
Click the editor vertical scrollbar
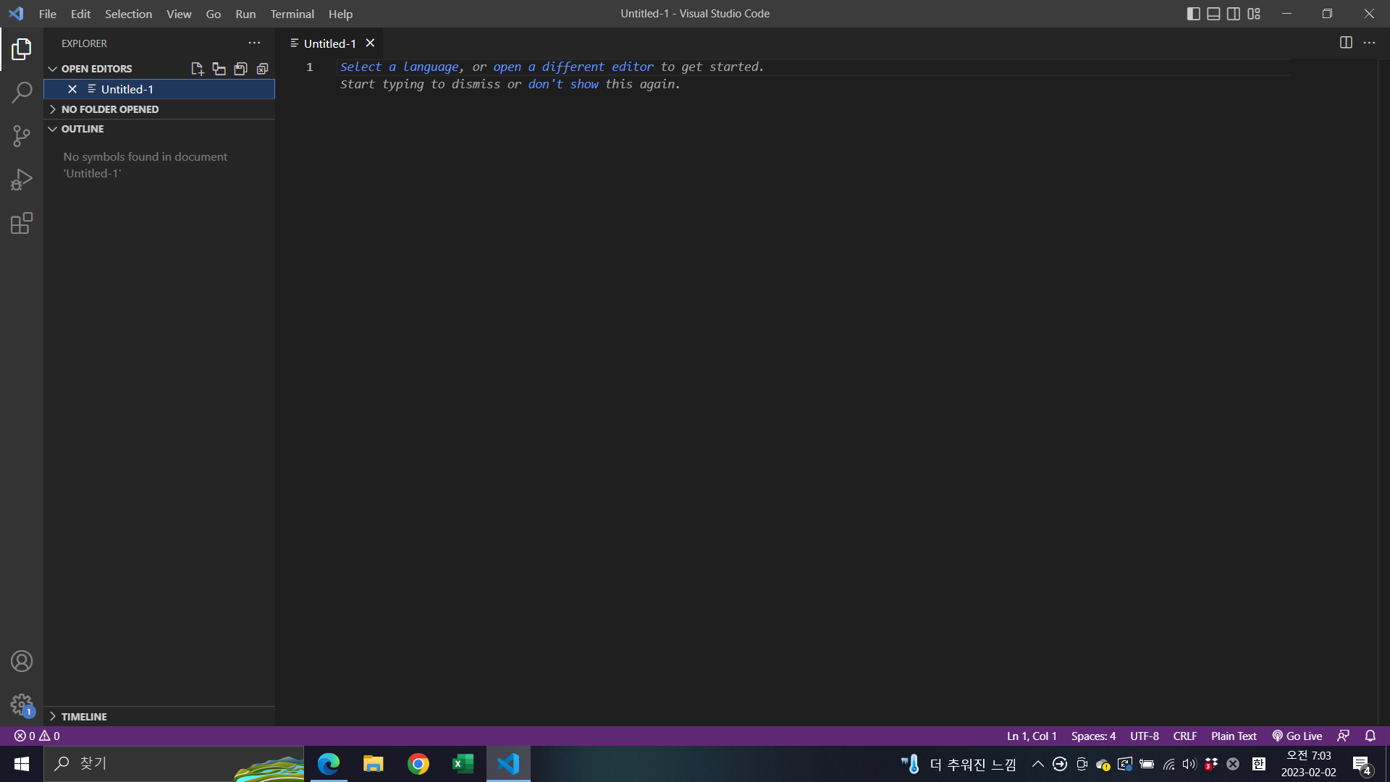[1383, 391]
